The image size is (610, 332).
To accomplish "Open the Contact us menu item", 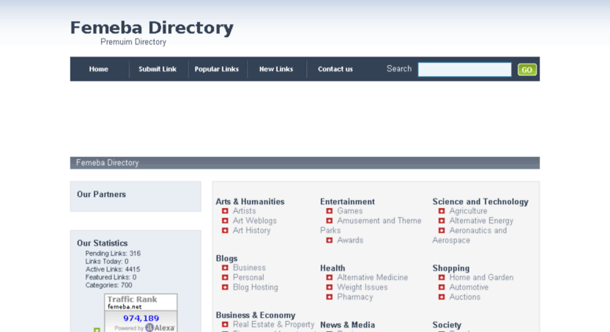I will [335, 69].
